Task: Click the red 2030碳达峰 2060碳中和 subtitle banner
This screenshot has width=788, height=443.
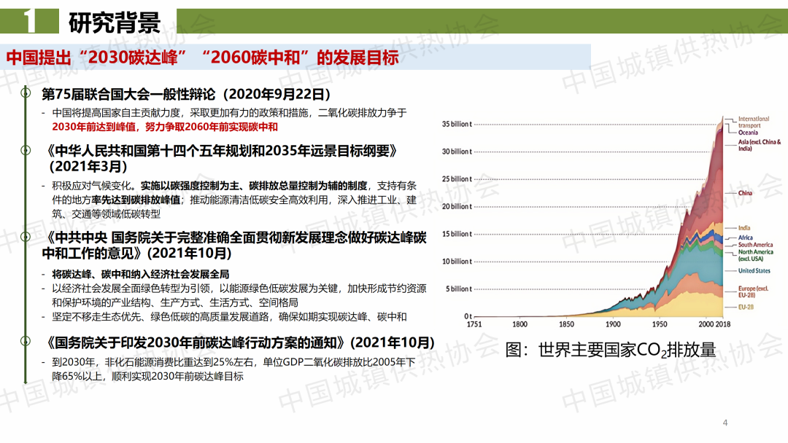Action: (203, 57)
